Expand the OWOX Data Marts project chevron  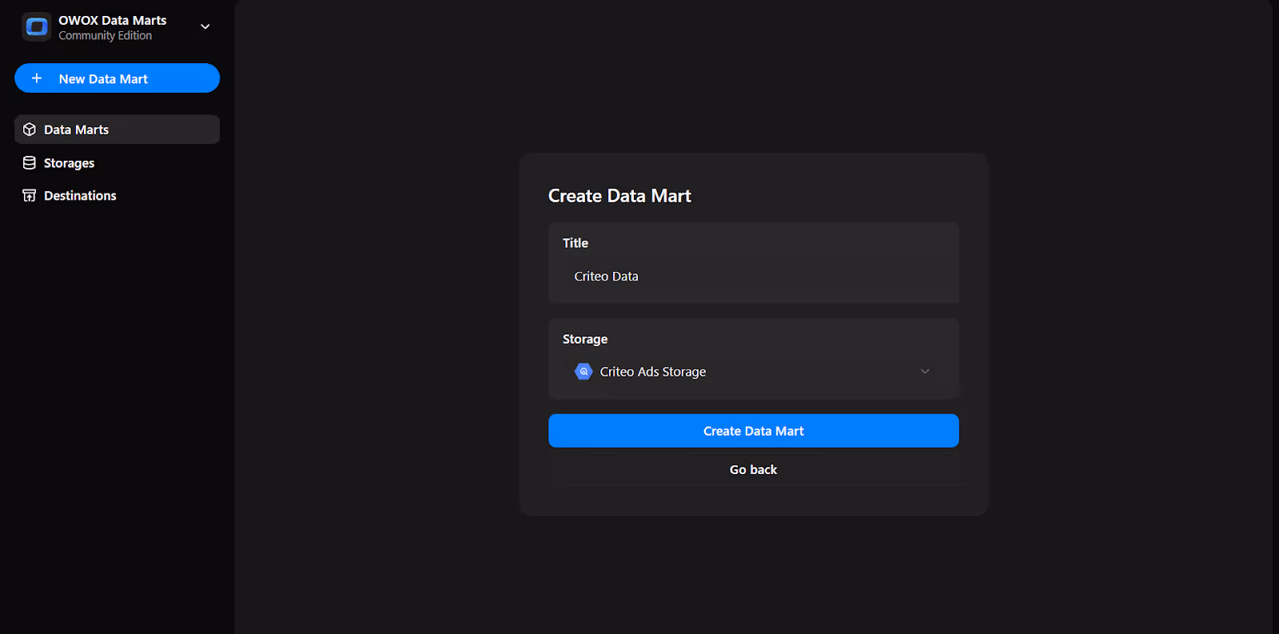205,27
